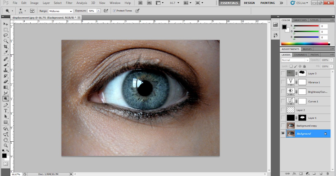Open the Filter menu
The image size is (336, 176).
click(x=69, y=3)
